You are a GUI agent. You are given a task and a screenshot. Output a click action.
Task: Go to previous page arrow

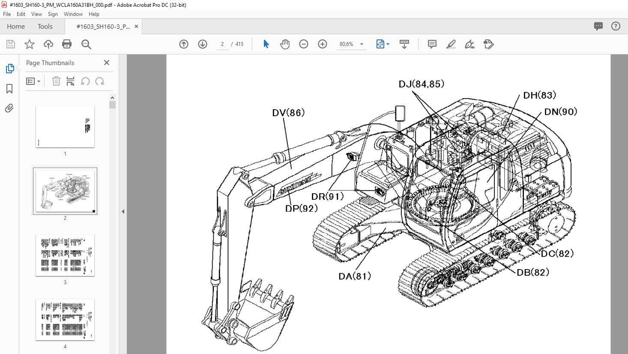tap(184, 44)
